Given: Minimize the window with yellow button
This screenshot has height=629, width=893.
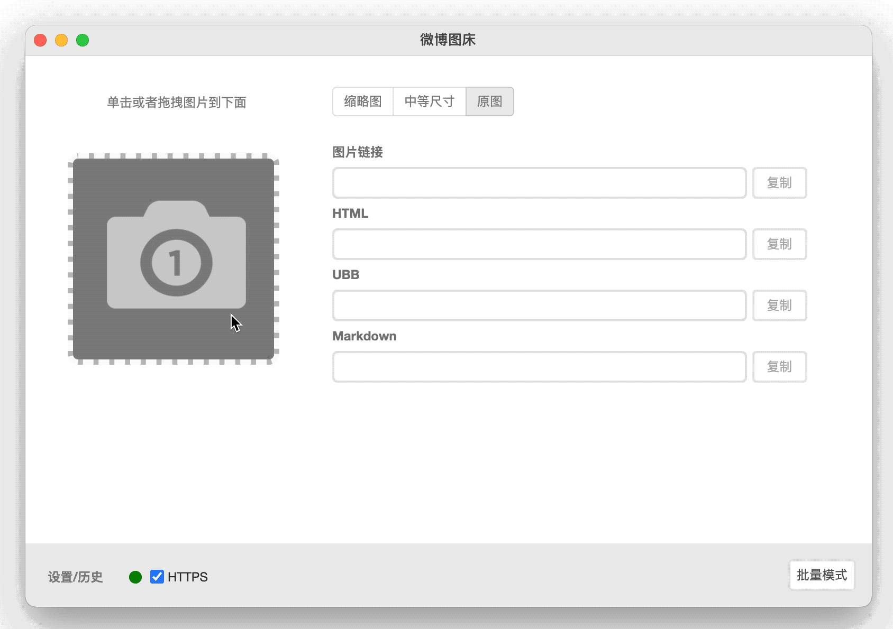Looking at the screenshot, I should [x=61, y=40].
